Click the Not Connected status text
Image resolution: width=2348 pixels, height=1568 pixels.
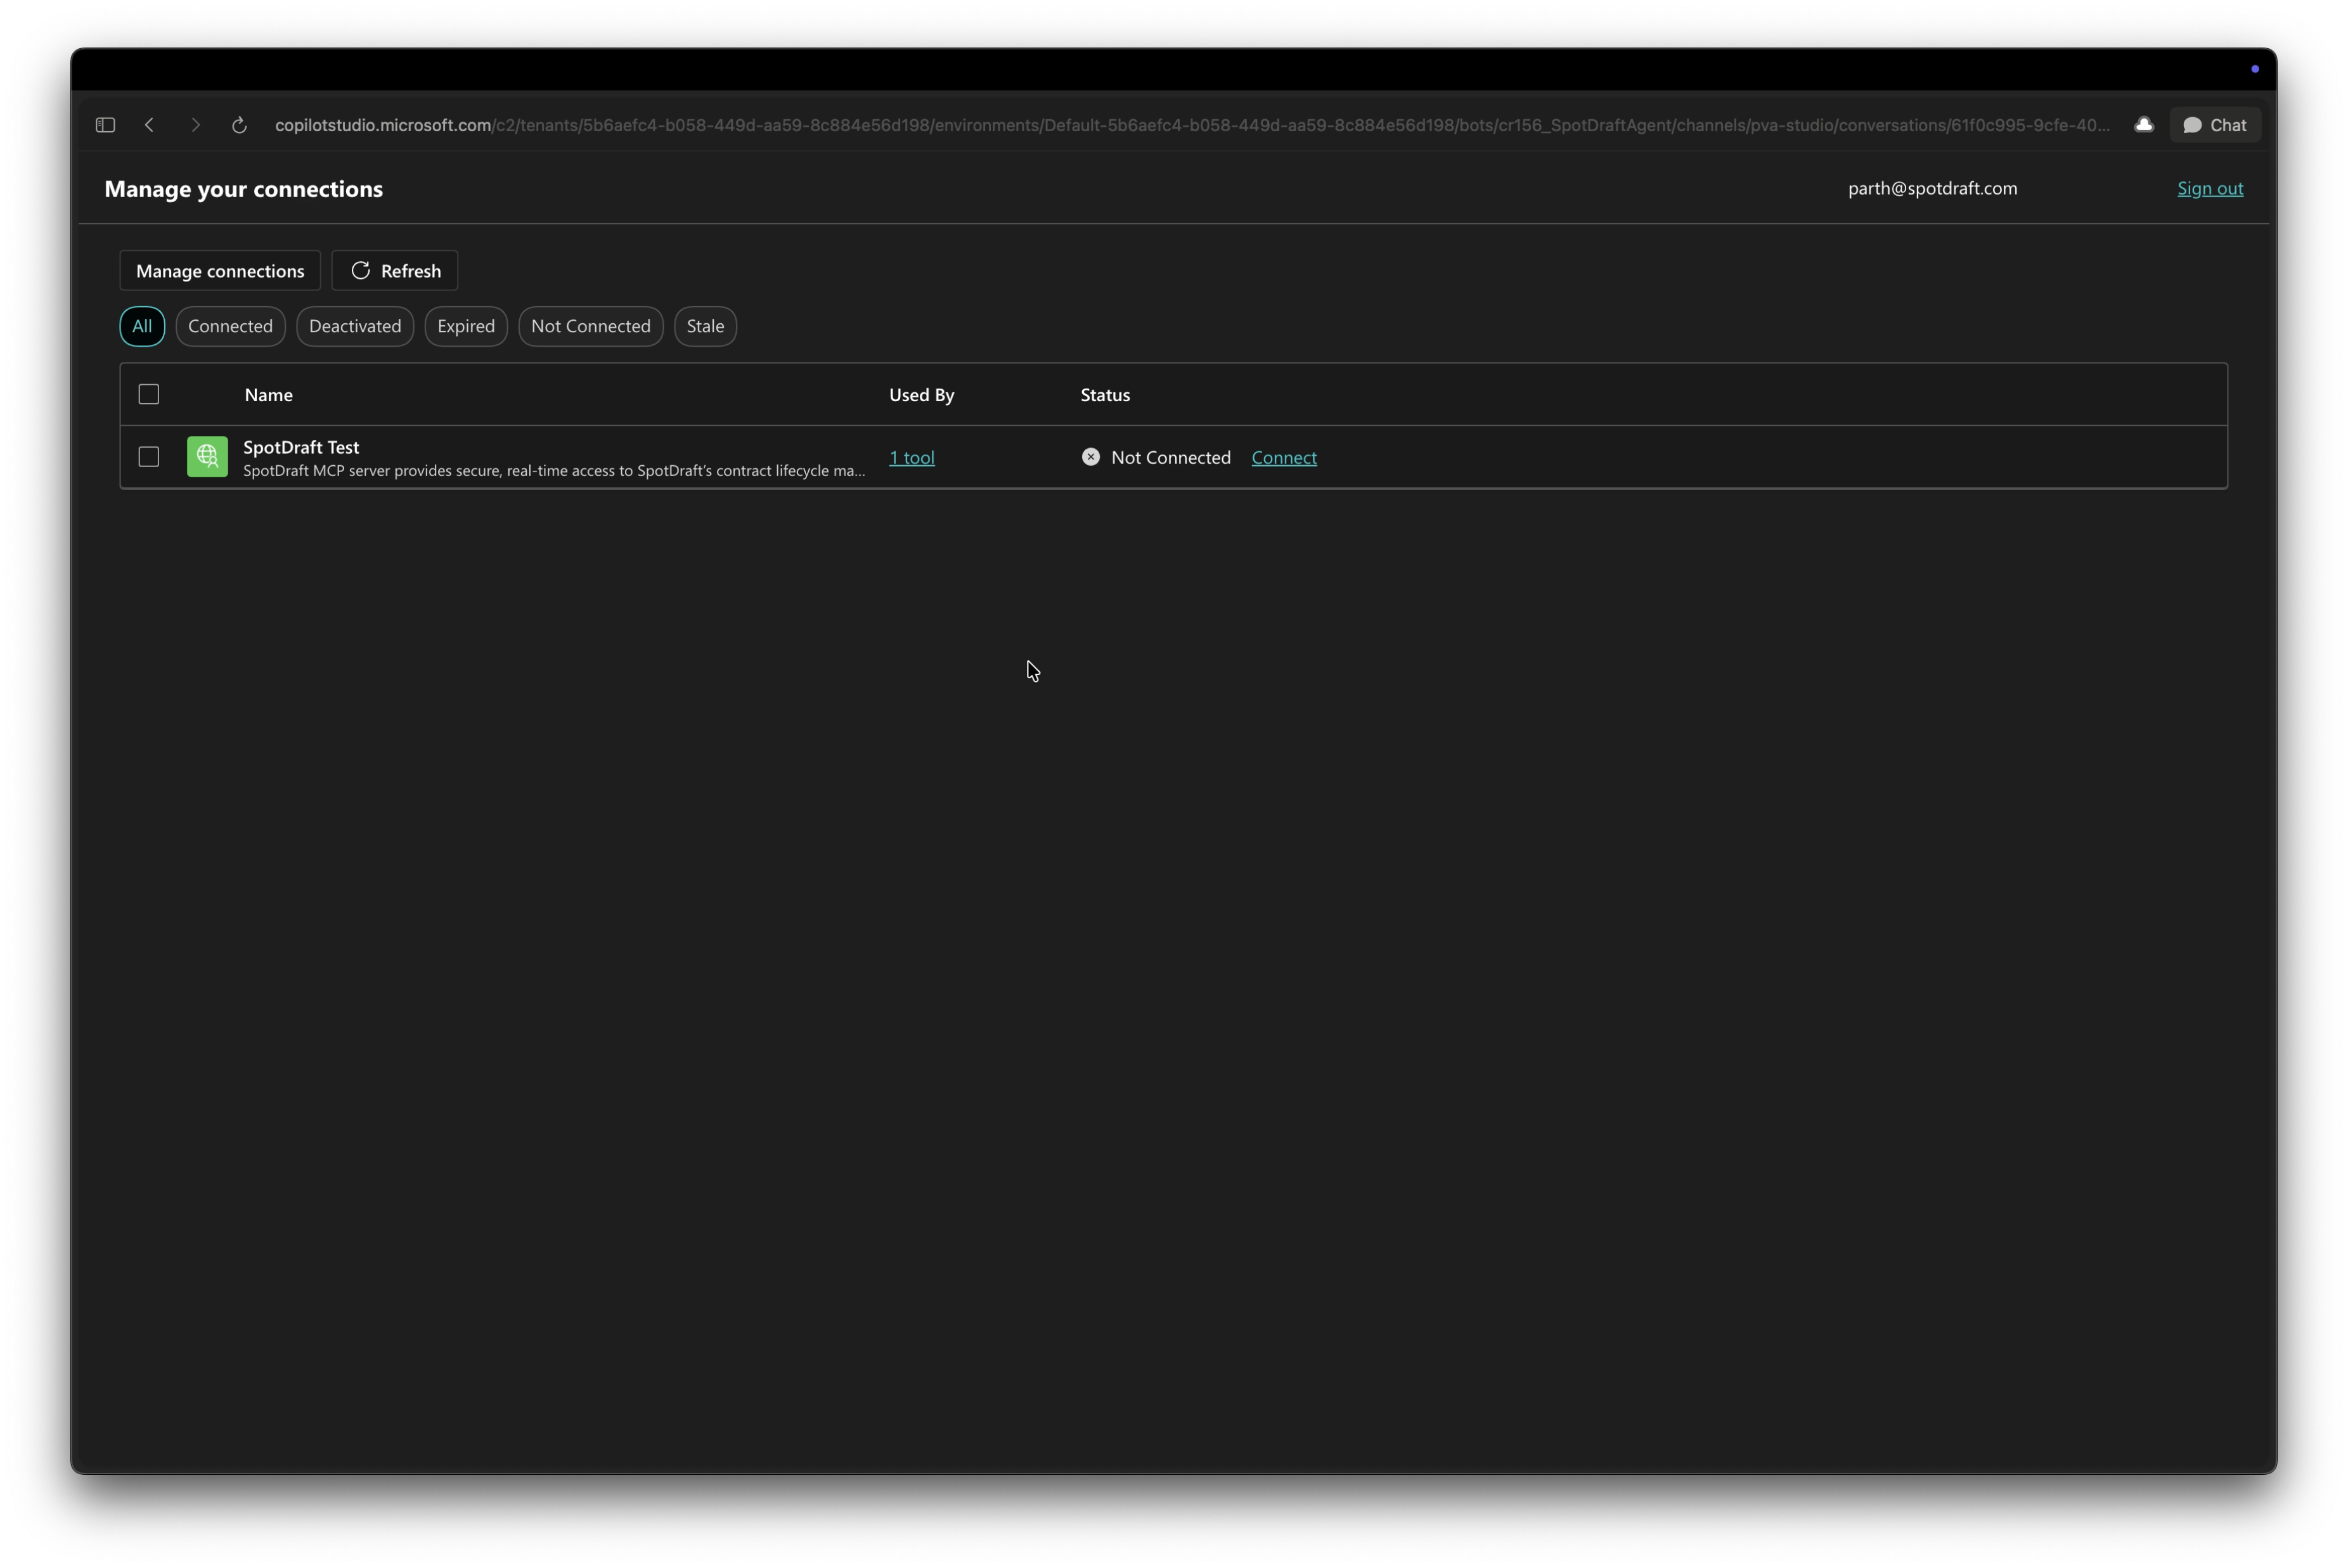click(1171, 458)
